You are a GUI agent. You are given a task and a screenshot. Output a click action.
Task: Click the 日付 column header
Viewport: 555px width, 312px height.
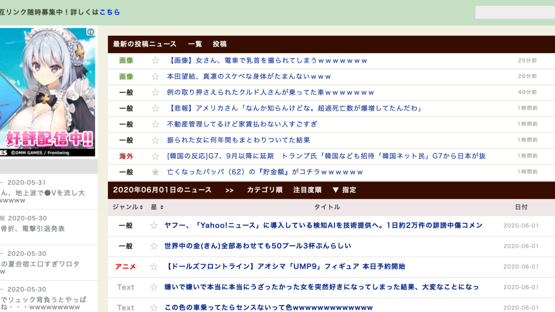click(521, 207)
